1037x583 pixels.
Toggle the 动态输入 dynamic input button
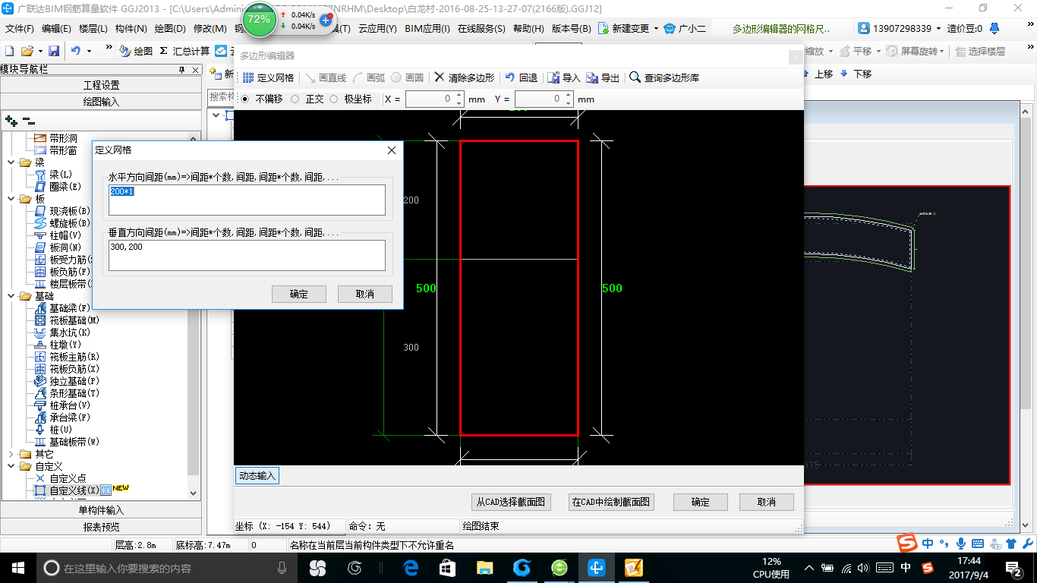tap(257, 476)
